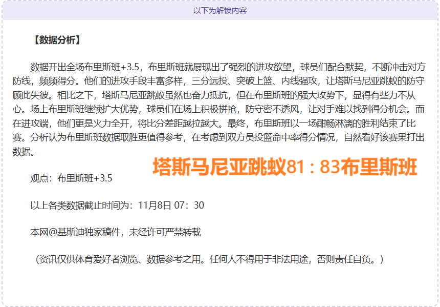The width and height of the screenshot is (440, 307).
Task: Click the phrase 防守密不透风
Action: click(x=272, y=109)
